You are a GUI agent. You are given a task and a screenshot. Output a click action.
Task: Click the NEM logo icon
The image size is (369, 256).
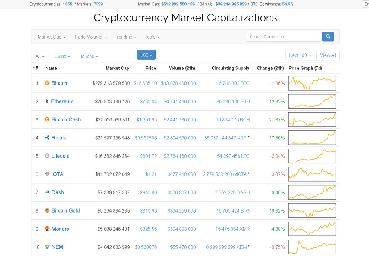[x=47, y=247]
